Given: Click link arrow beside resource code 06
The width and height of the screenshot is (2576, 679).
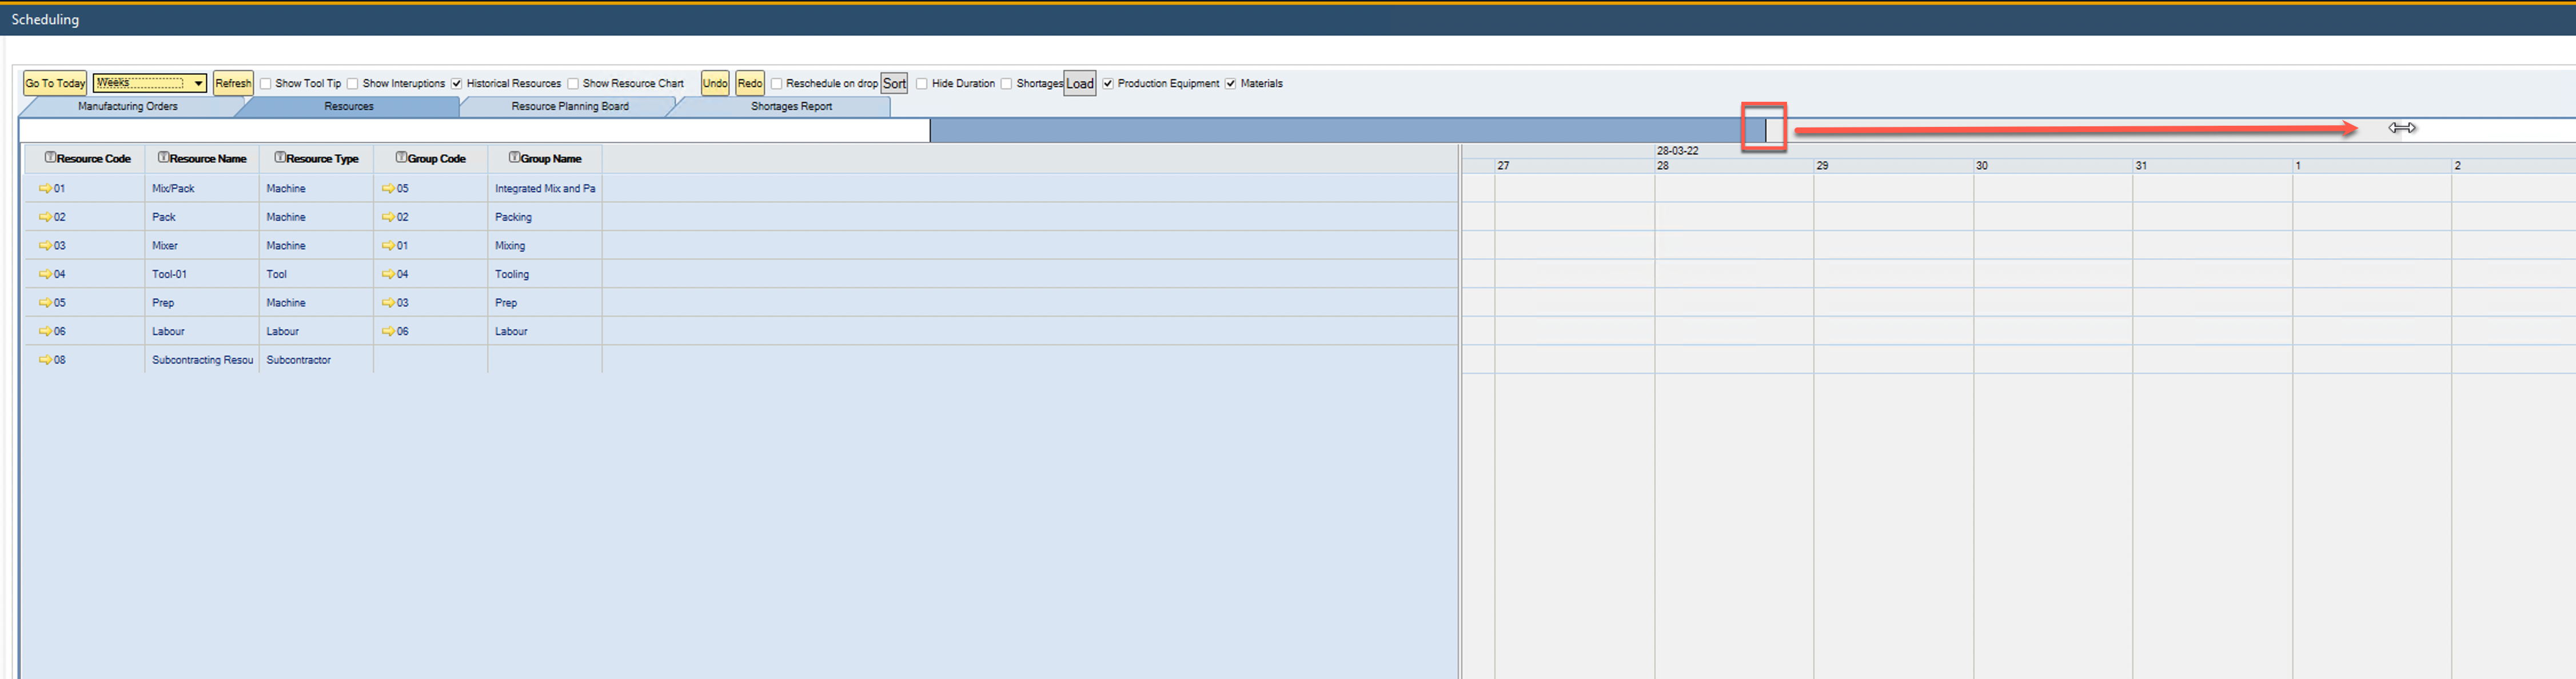Looking at the screenshot, I should pyautogui.click(x=45, y=331).
